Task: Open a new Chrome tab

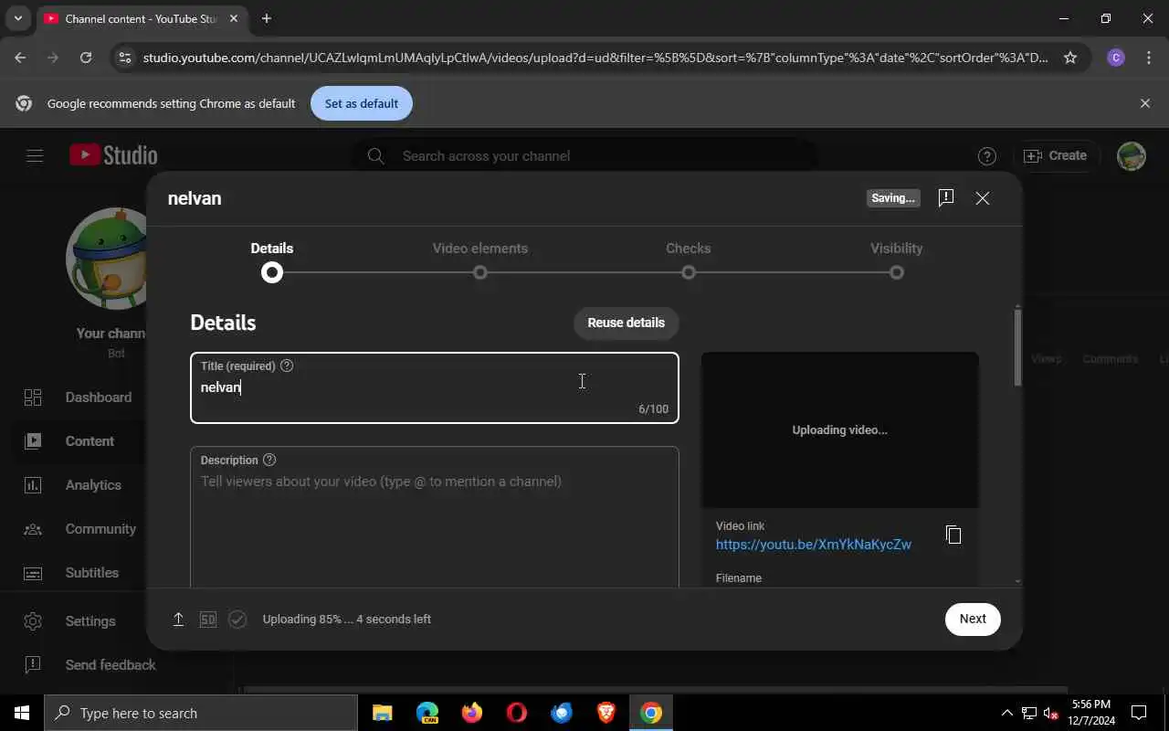Action: 267,18
